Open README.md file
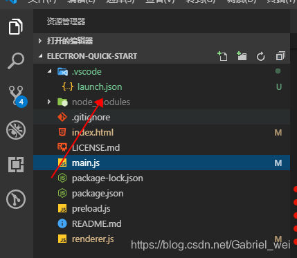The height and width of the screenshot is (258, 297). pyautogui.click(x=161, y=223)
